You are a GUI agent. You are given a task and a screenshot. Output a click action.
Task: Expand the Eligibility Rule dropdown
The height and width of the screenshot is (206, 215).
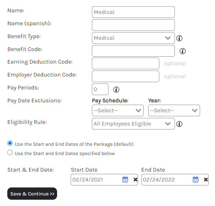(x=133, y=124)
